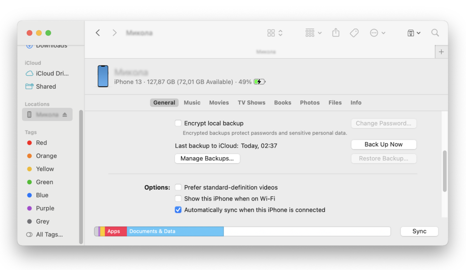Image resolution: width=466 pixels, height=270 pixels.
Task: Click the Change Password button
Action: click(384, 123)
